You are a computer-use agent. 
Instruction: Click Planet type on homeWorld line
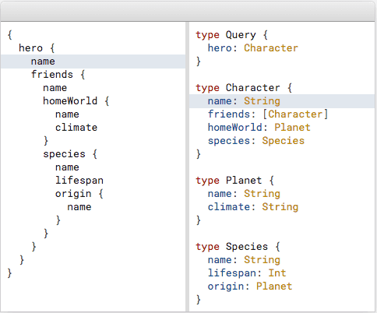click(x=292, y=128)
